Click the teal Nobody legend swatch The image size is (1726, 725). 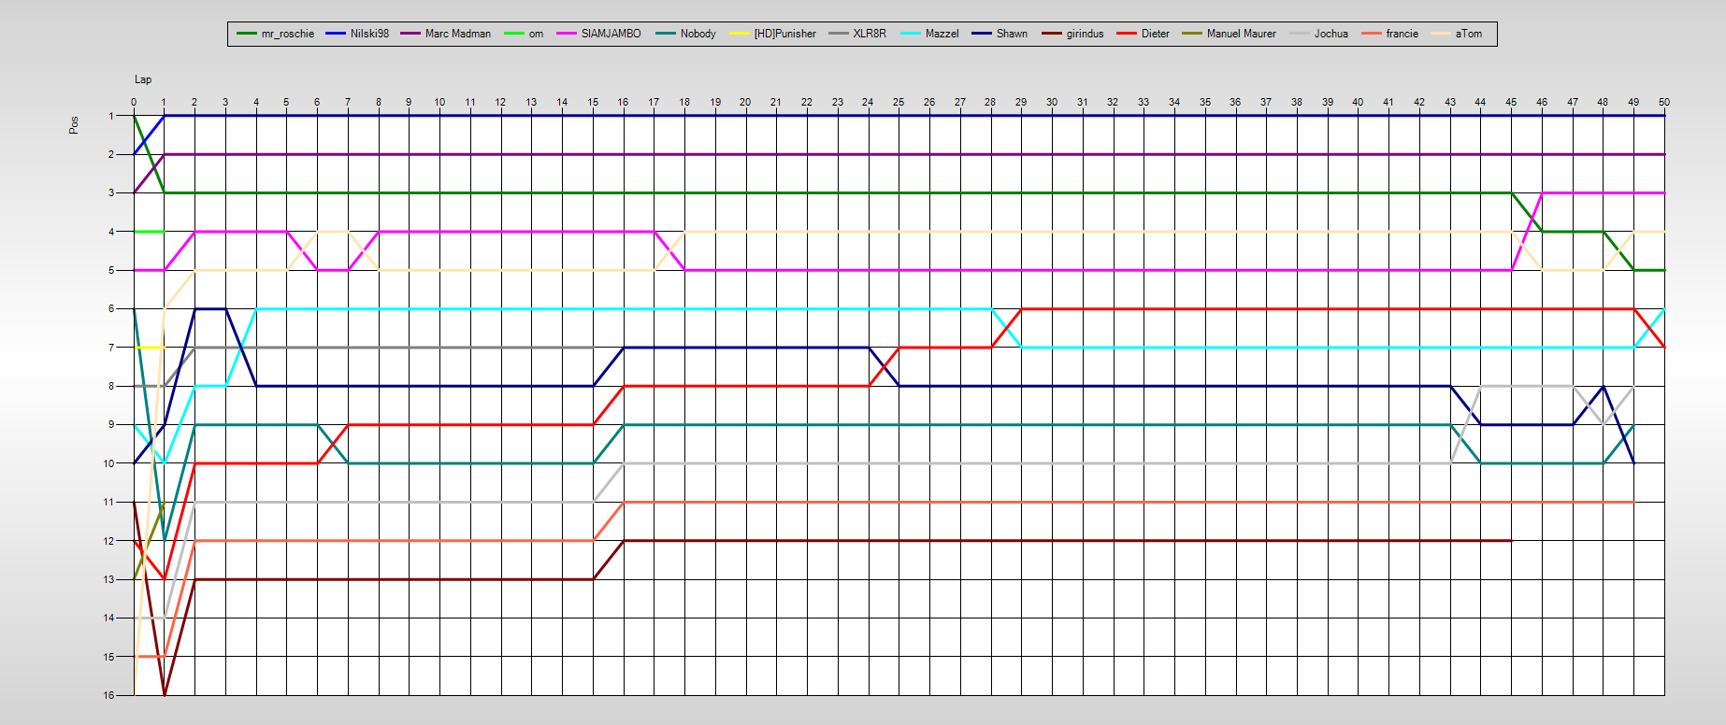(666, 34)
